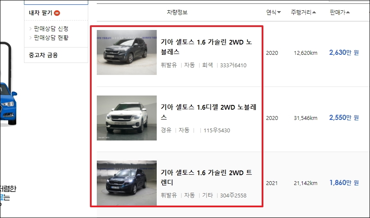Click fuel type 경유 in the diesel listing
The height and width of the screenshot is (218, 370).
pyautogui.click(x=166, y=130)
